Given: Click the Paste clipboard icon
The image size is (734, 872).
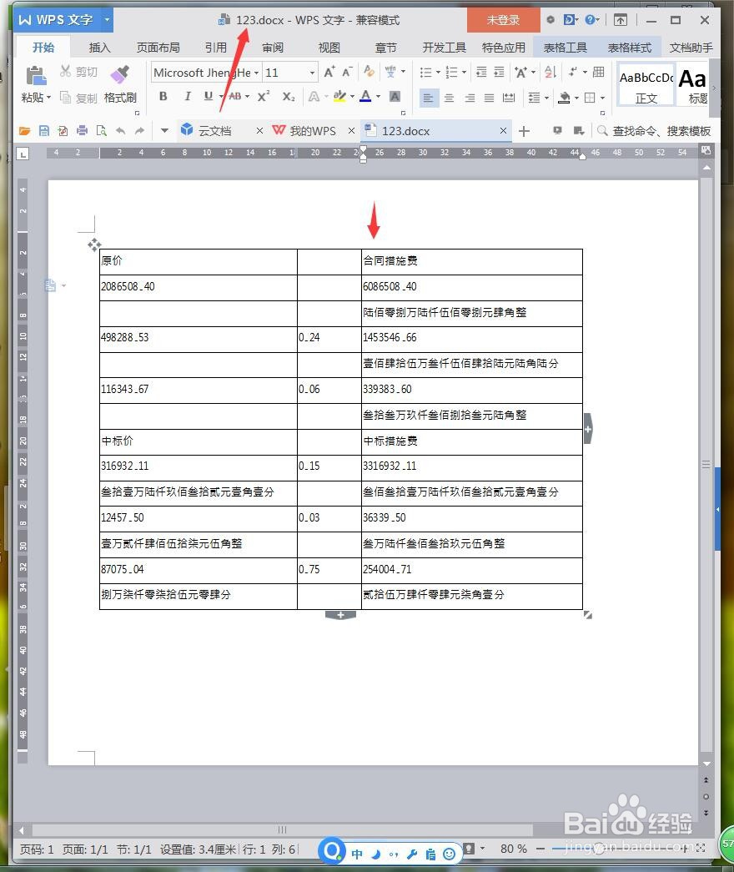Looking at the screenshot, I should [x=36, y=75].
